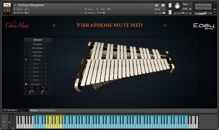Toggle the Mute button M
The image size is (219, 130).
(x=170, y=12)
